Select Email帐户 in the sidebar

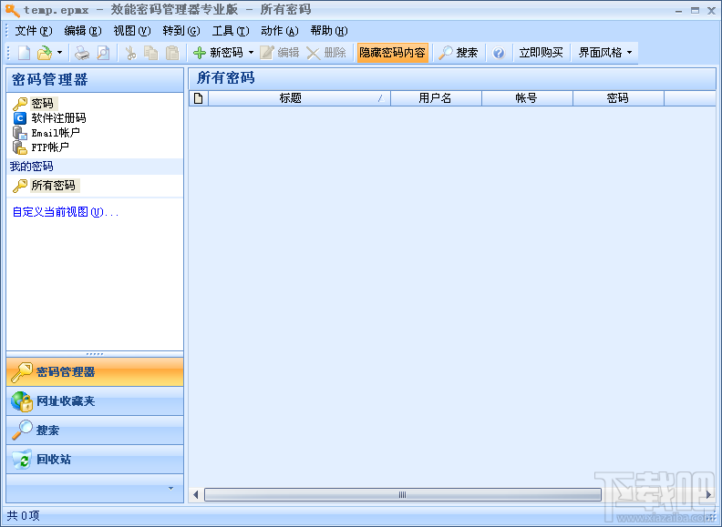tap(56, 133)
